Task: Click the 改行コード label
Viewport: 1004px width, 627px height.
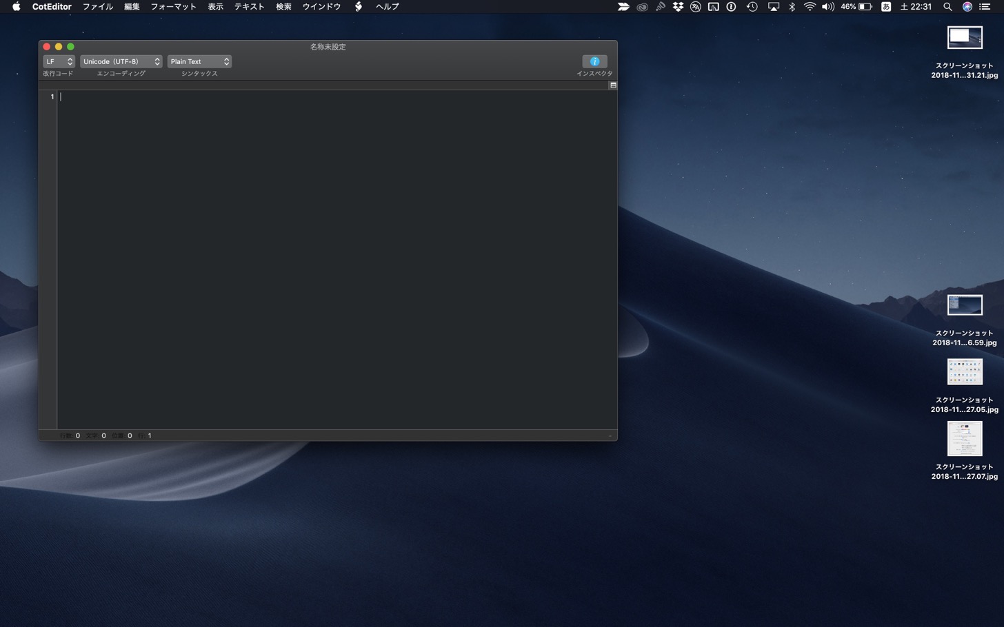Action: click(58, 73)
